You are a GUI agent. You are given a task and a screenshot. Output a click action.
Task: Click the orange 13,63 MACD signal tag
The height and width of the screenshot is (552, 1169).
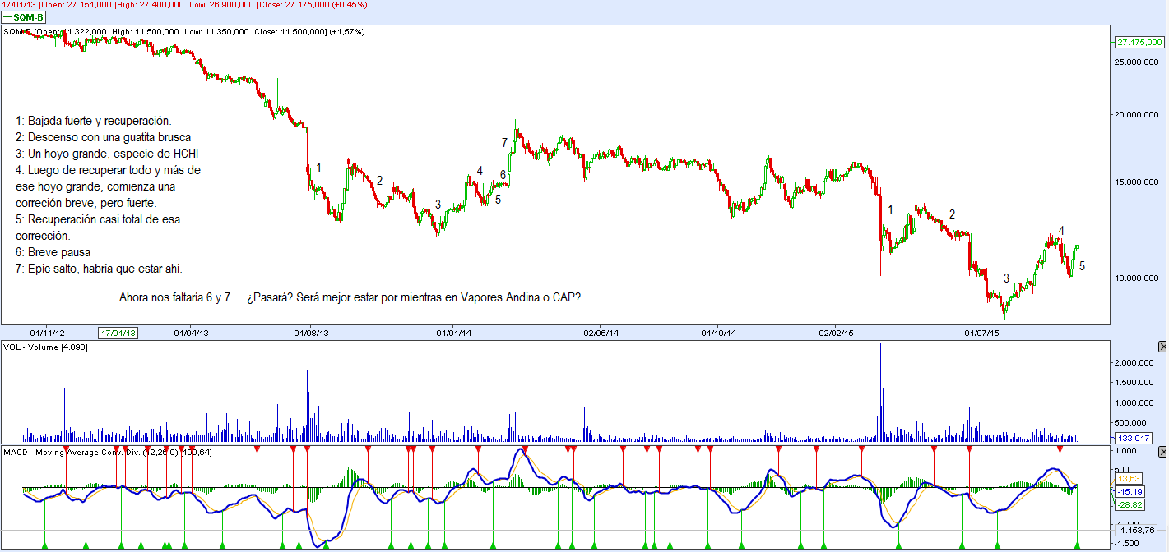coord(1128,478)
